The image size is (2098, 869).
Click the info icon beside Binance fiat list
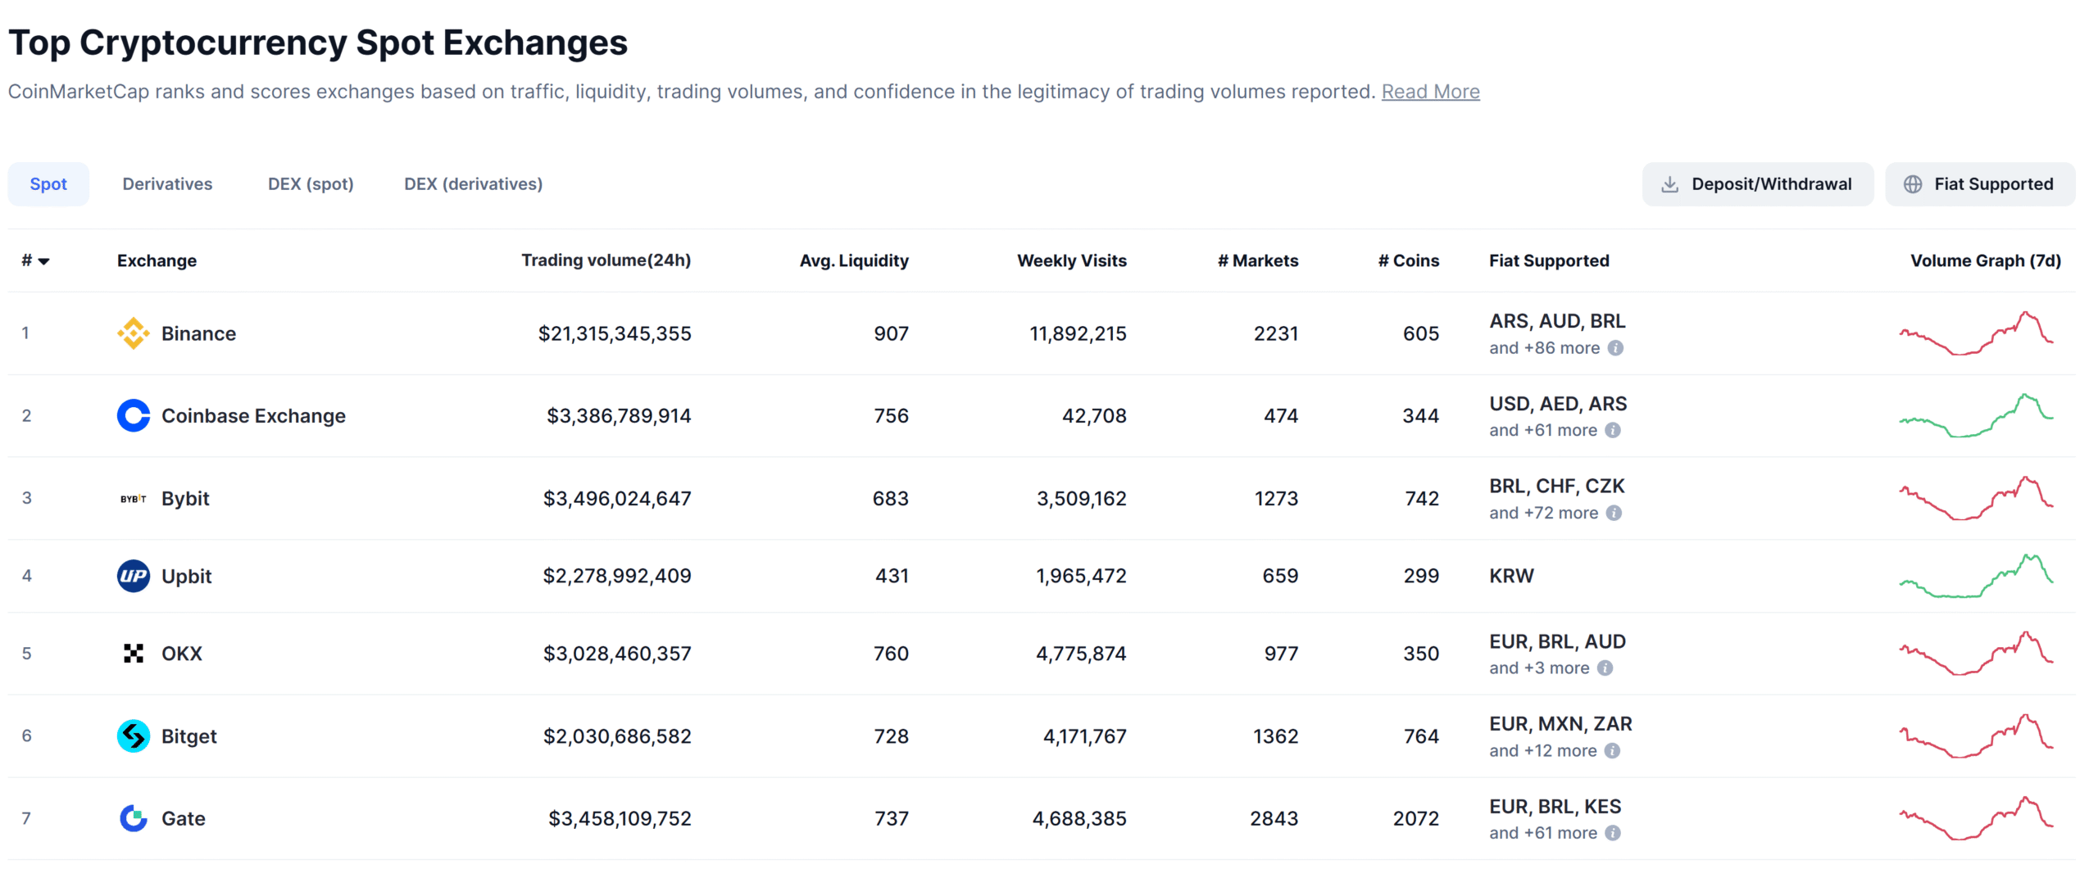(1615, 348)
